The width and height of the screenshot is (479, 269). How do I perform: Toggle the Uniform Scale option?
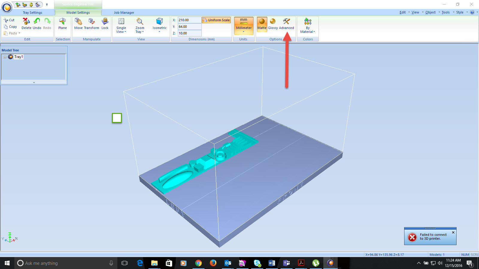pyautogui.click(x=216, y=20)
